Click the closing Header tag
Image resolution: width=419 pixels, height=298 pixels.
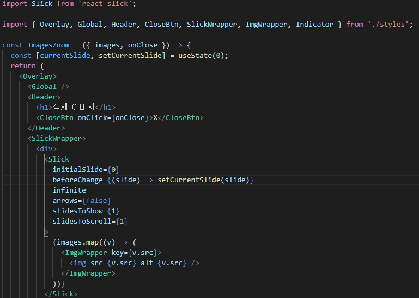coord(46,128)
